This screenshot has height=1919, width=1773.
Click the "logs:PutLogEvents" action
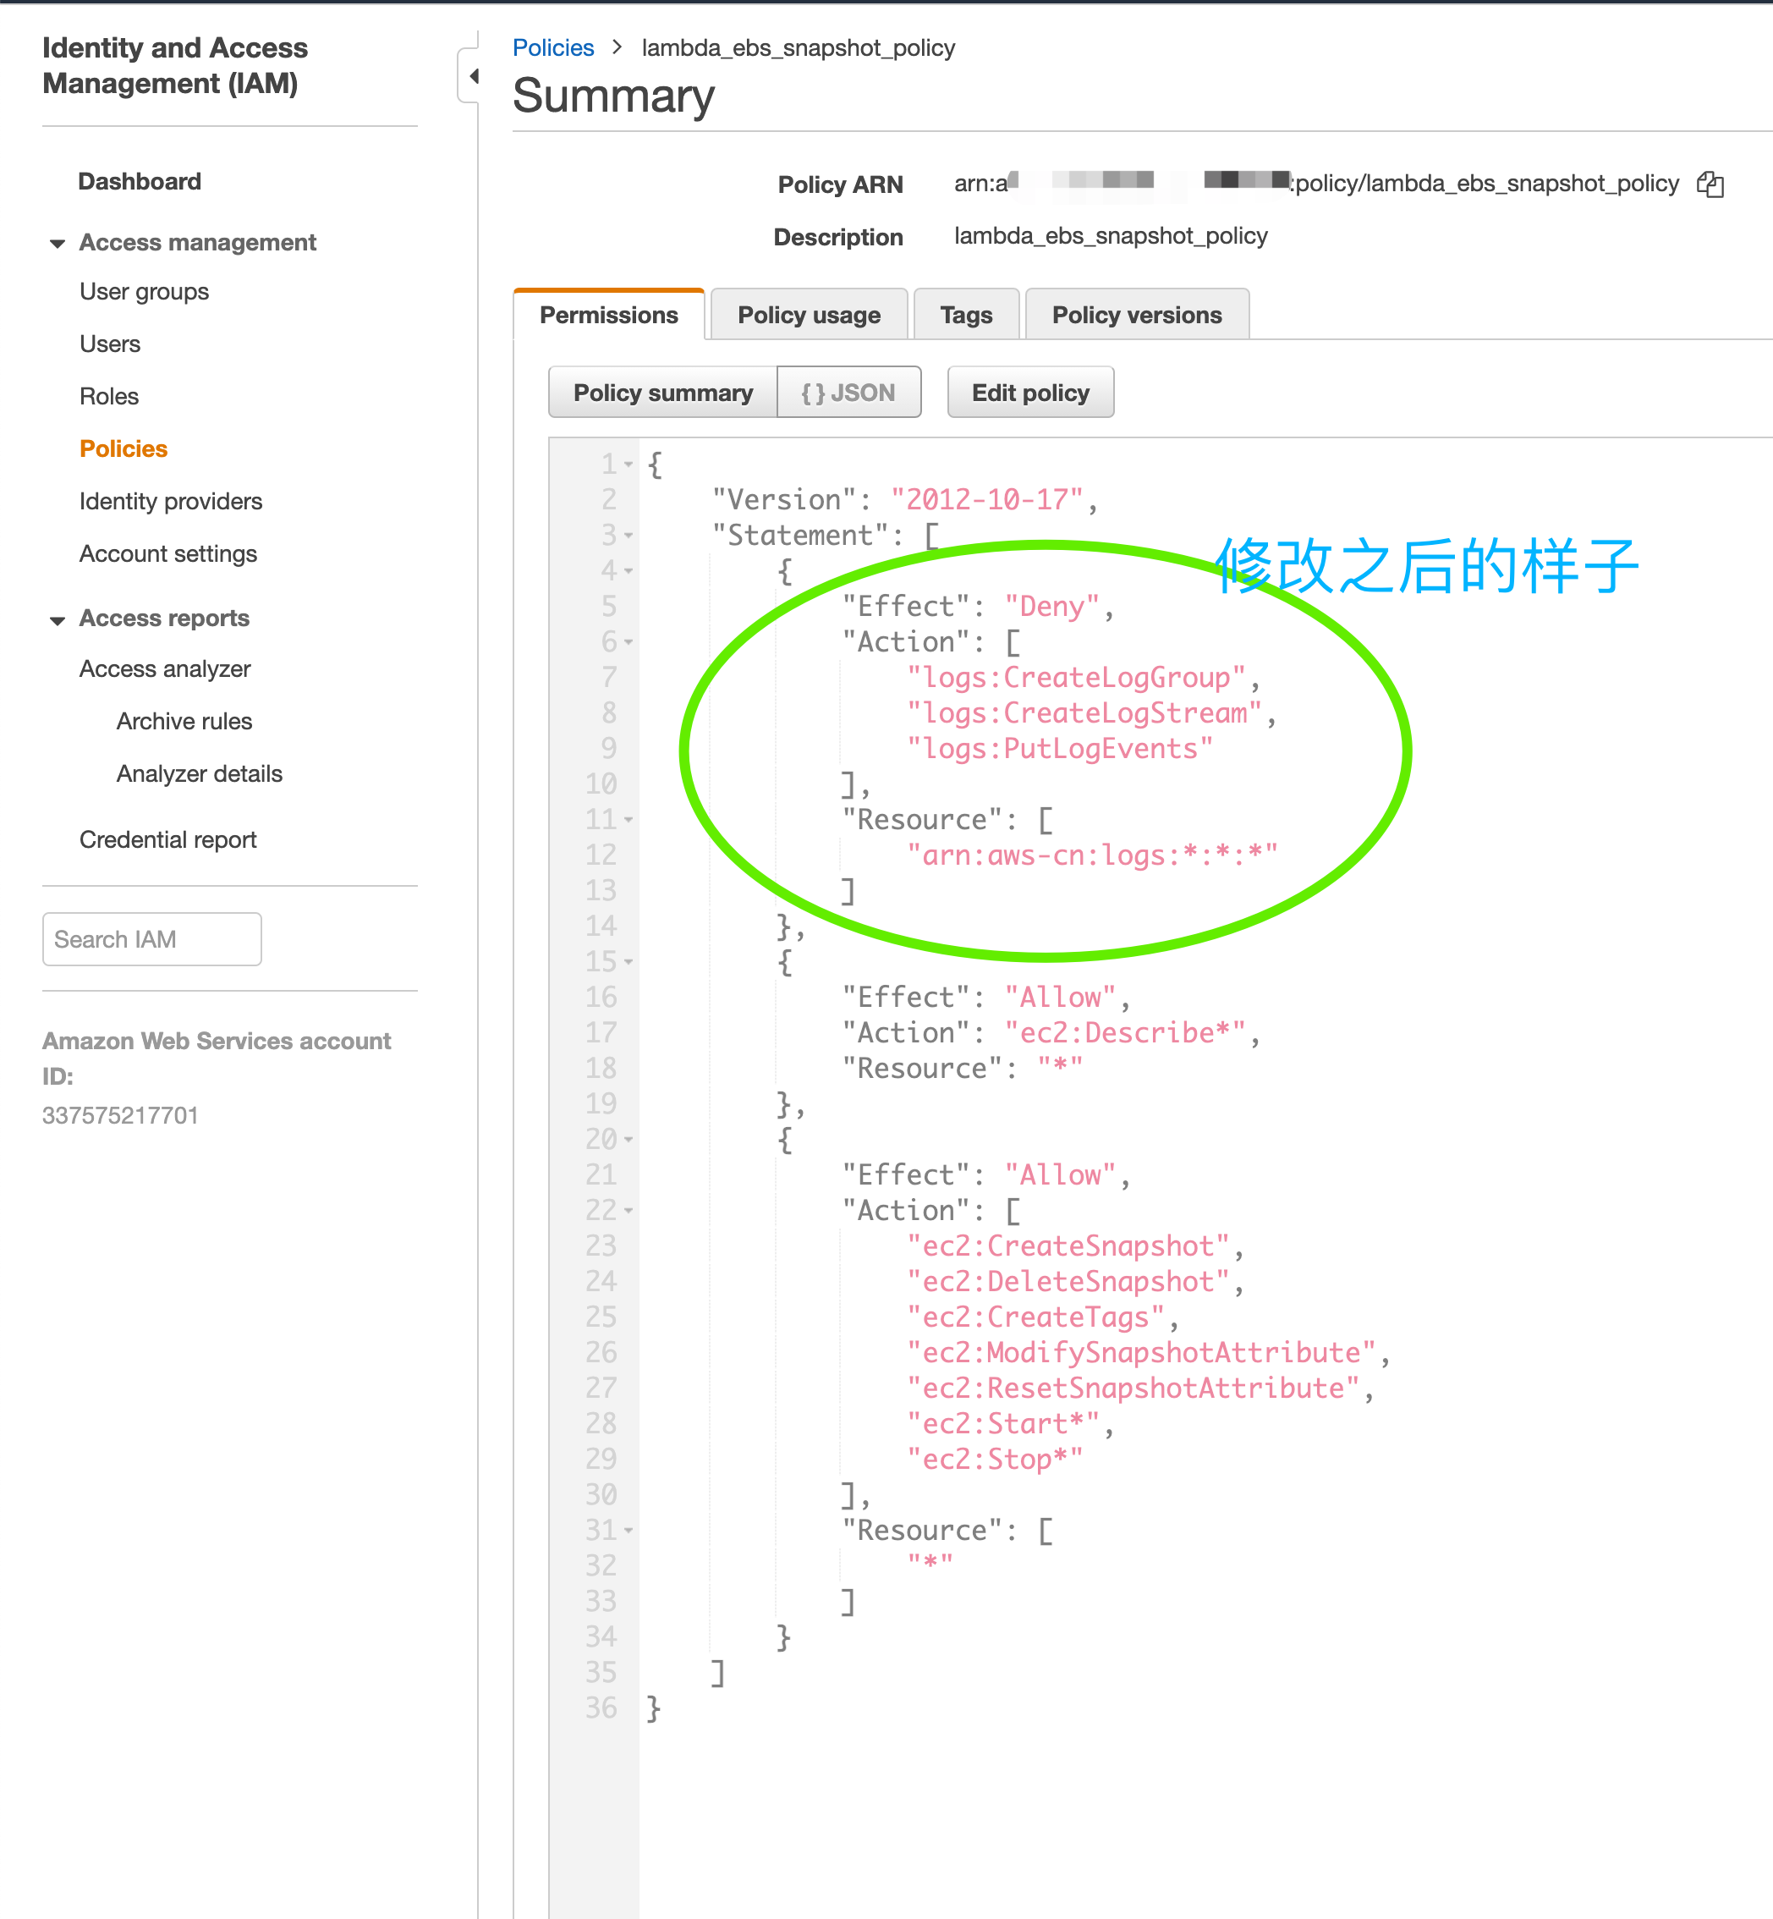click(1060, 749)
